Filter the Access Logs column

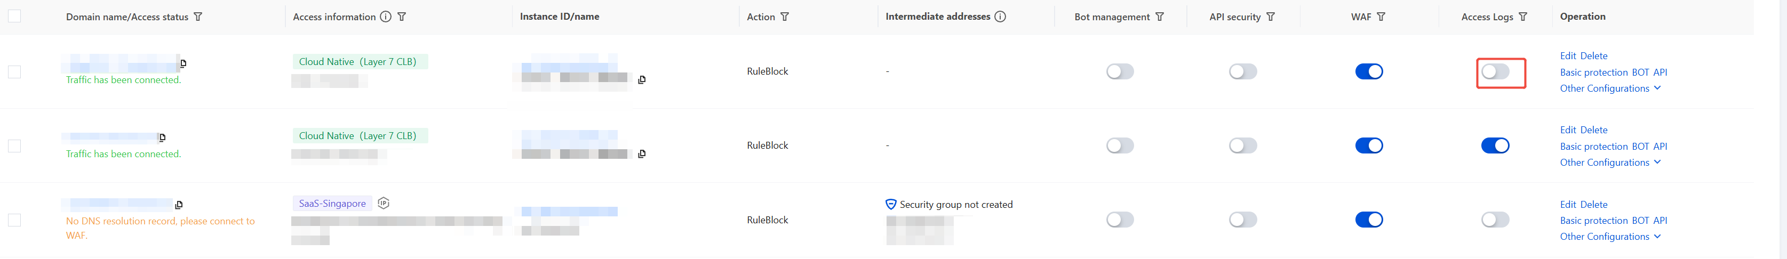pos(1523,17)
